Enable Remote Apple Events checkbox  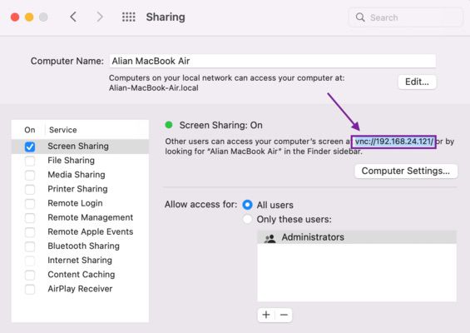pos(30,232)
